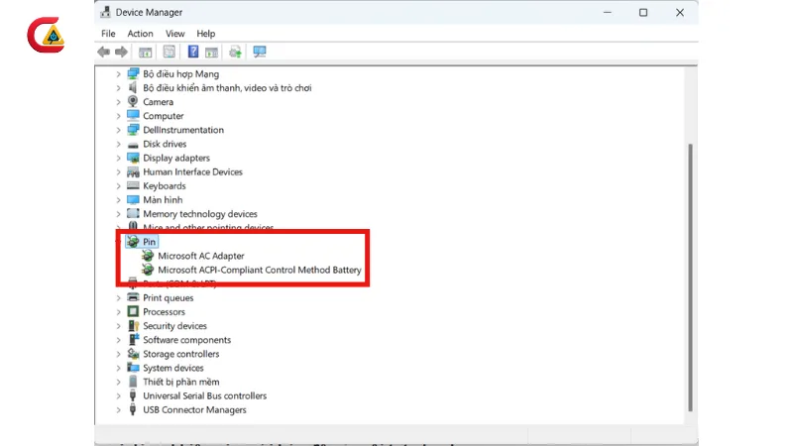Select the USB Connector Managers item
This screenshot has width=793, height=446.
(x=194, y=409)
